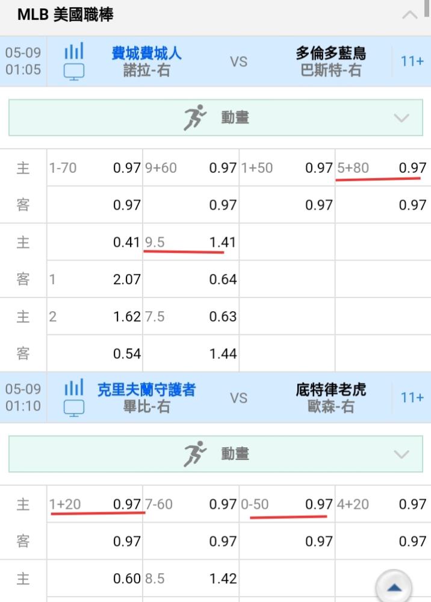The image size is (431, 602).
Task: Select home 7-60 odds 0.97 Cleveland game
Action: [191, 504]
